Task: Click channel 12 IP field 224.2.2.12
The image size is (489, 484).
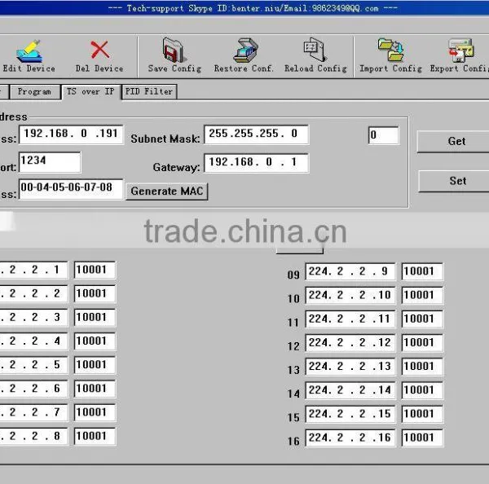Action: [350, 343]
